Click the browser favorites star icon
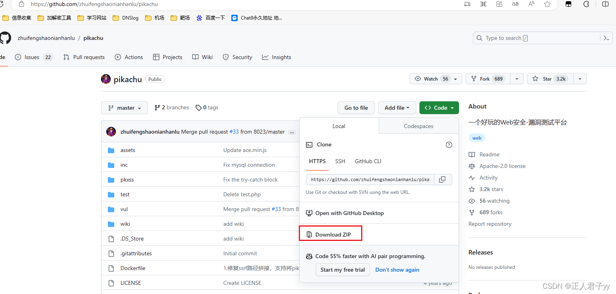This screenshot has height=294, width=616. tap(547, 4)
